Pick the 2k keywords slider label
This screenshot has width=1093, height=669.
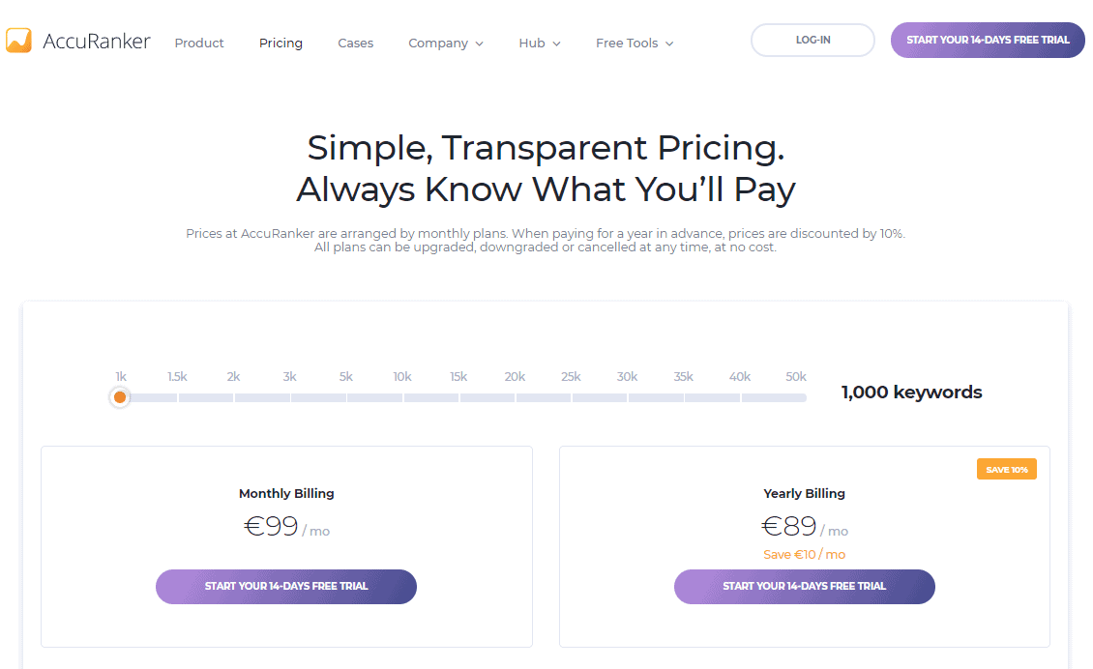click(x=233, y=377)
